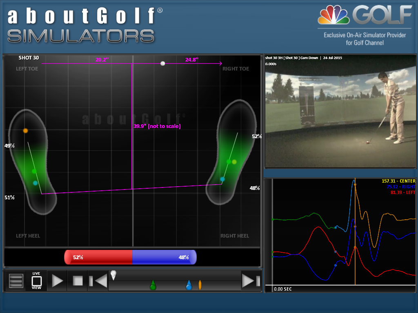
Task: Click the aboutGolf Simulators logo
Action: pos(85,25)
